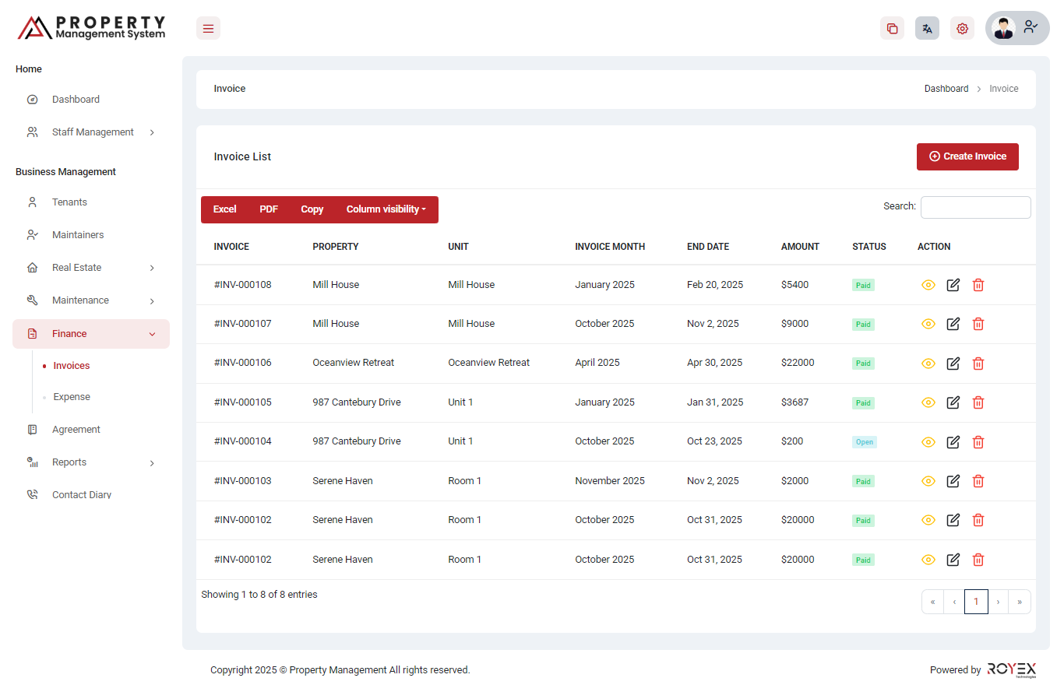
Task: Delete the Open status invoice #INV-000104
Action: (978, 442)
